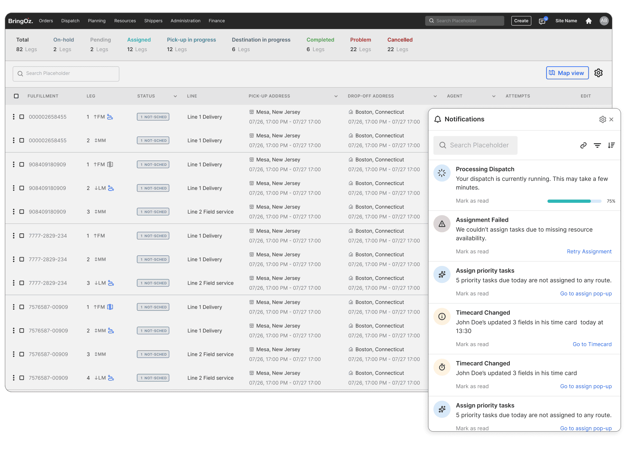630x451 pixels.
Task: Filter by Problem status tab
Action: (x=361, y=44)
